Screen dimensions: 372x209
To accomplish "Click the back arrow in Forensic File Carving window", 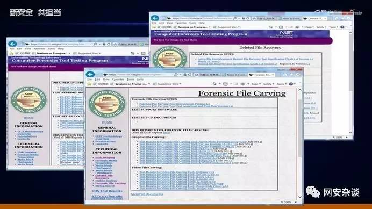I will [x=90, y=74].
